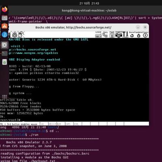
Task: Open Ubuntu Software from the dock
Action: tap(4, 26)
